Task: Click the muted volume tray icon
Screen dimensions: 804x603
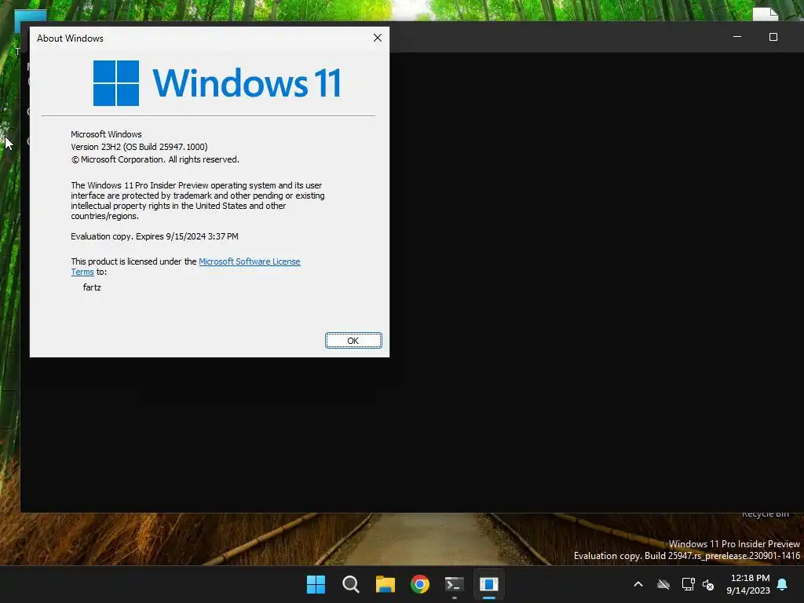Action: coord(708,584)
